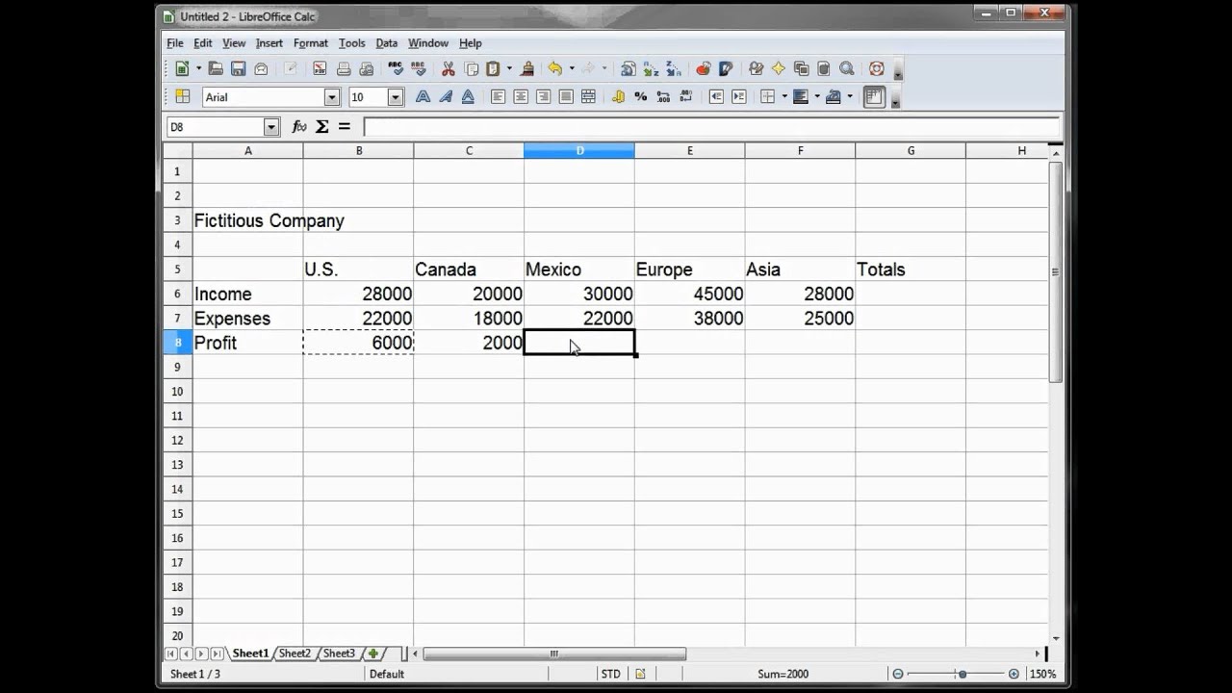1232x693 pixels.
Task: Open the Borders dropdown arrow
Action: [x=784, y=97]
